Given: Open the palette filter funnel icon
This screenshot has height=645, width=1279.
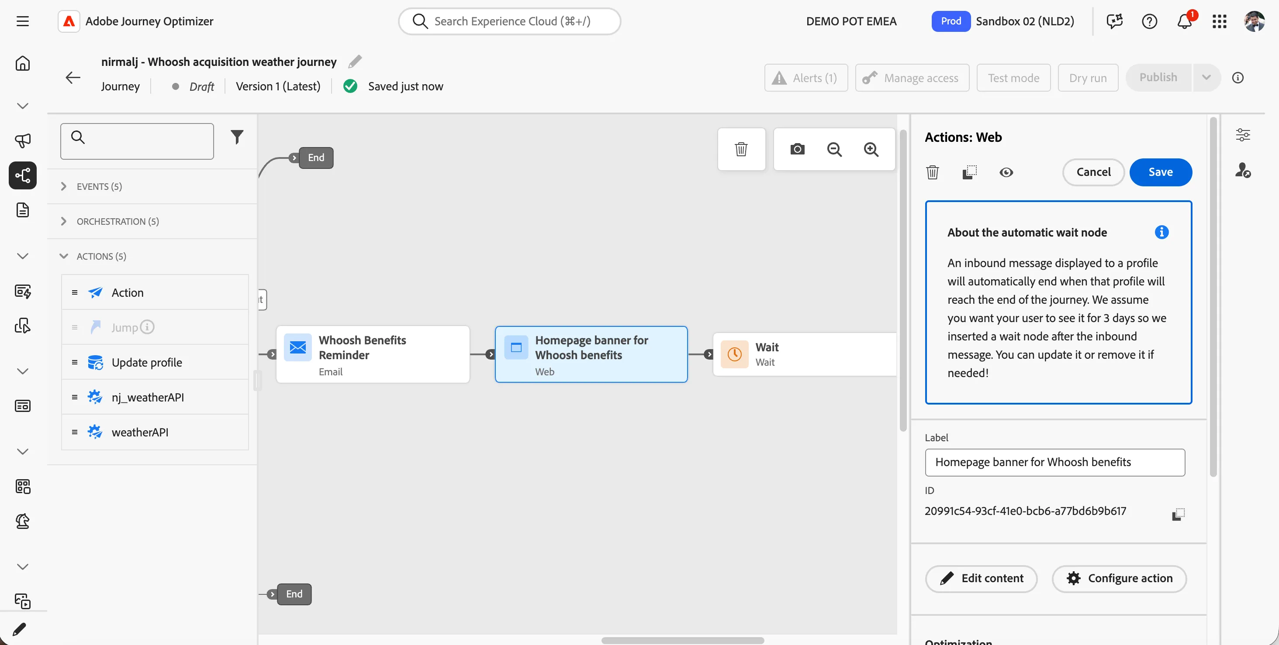Looking at the screenshot, I should pyautogui.click(x=237, y=137).
